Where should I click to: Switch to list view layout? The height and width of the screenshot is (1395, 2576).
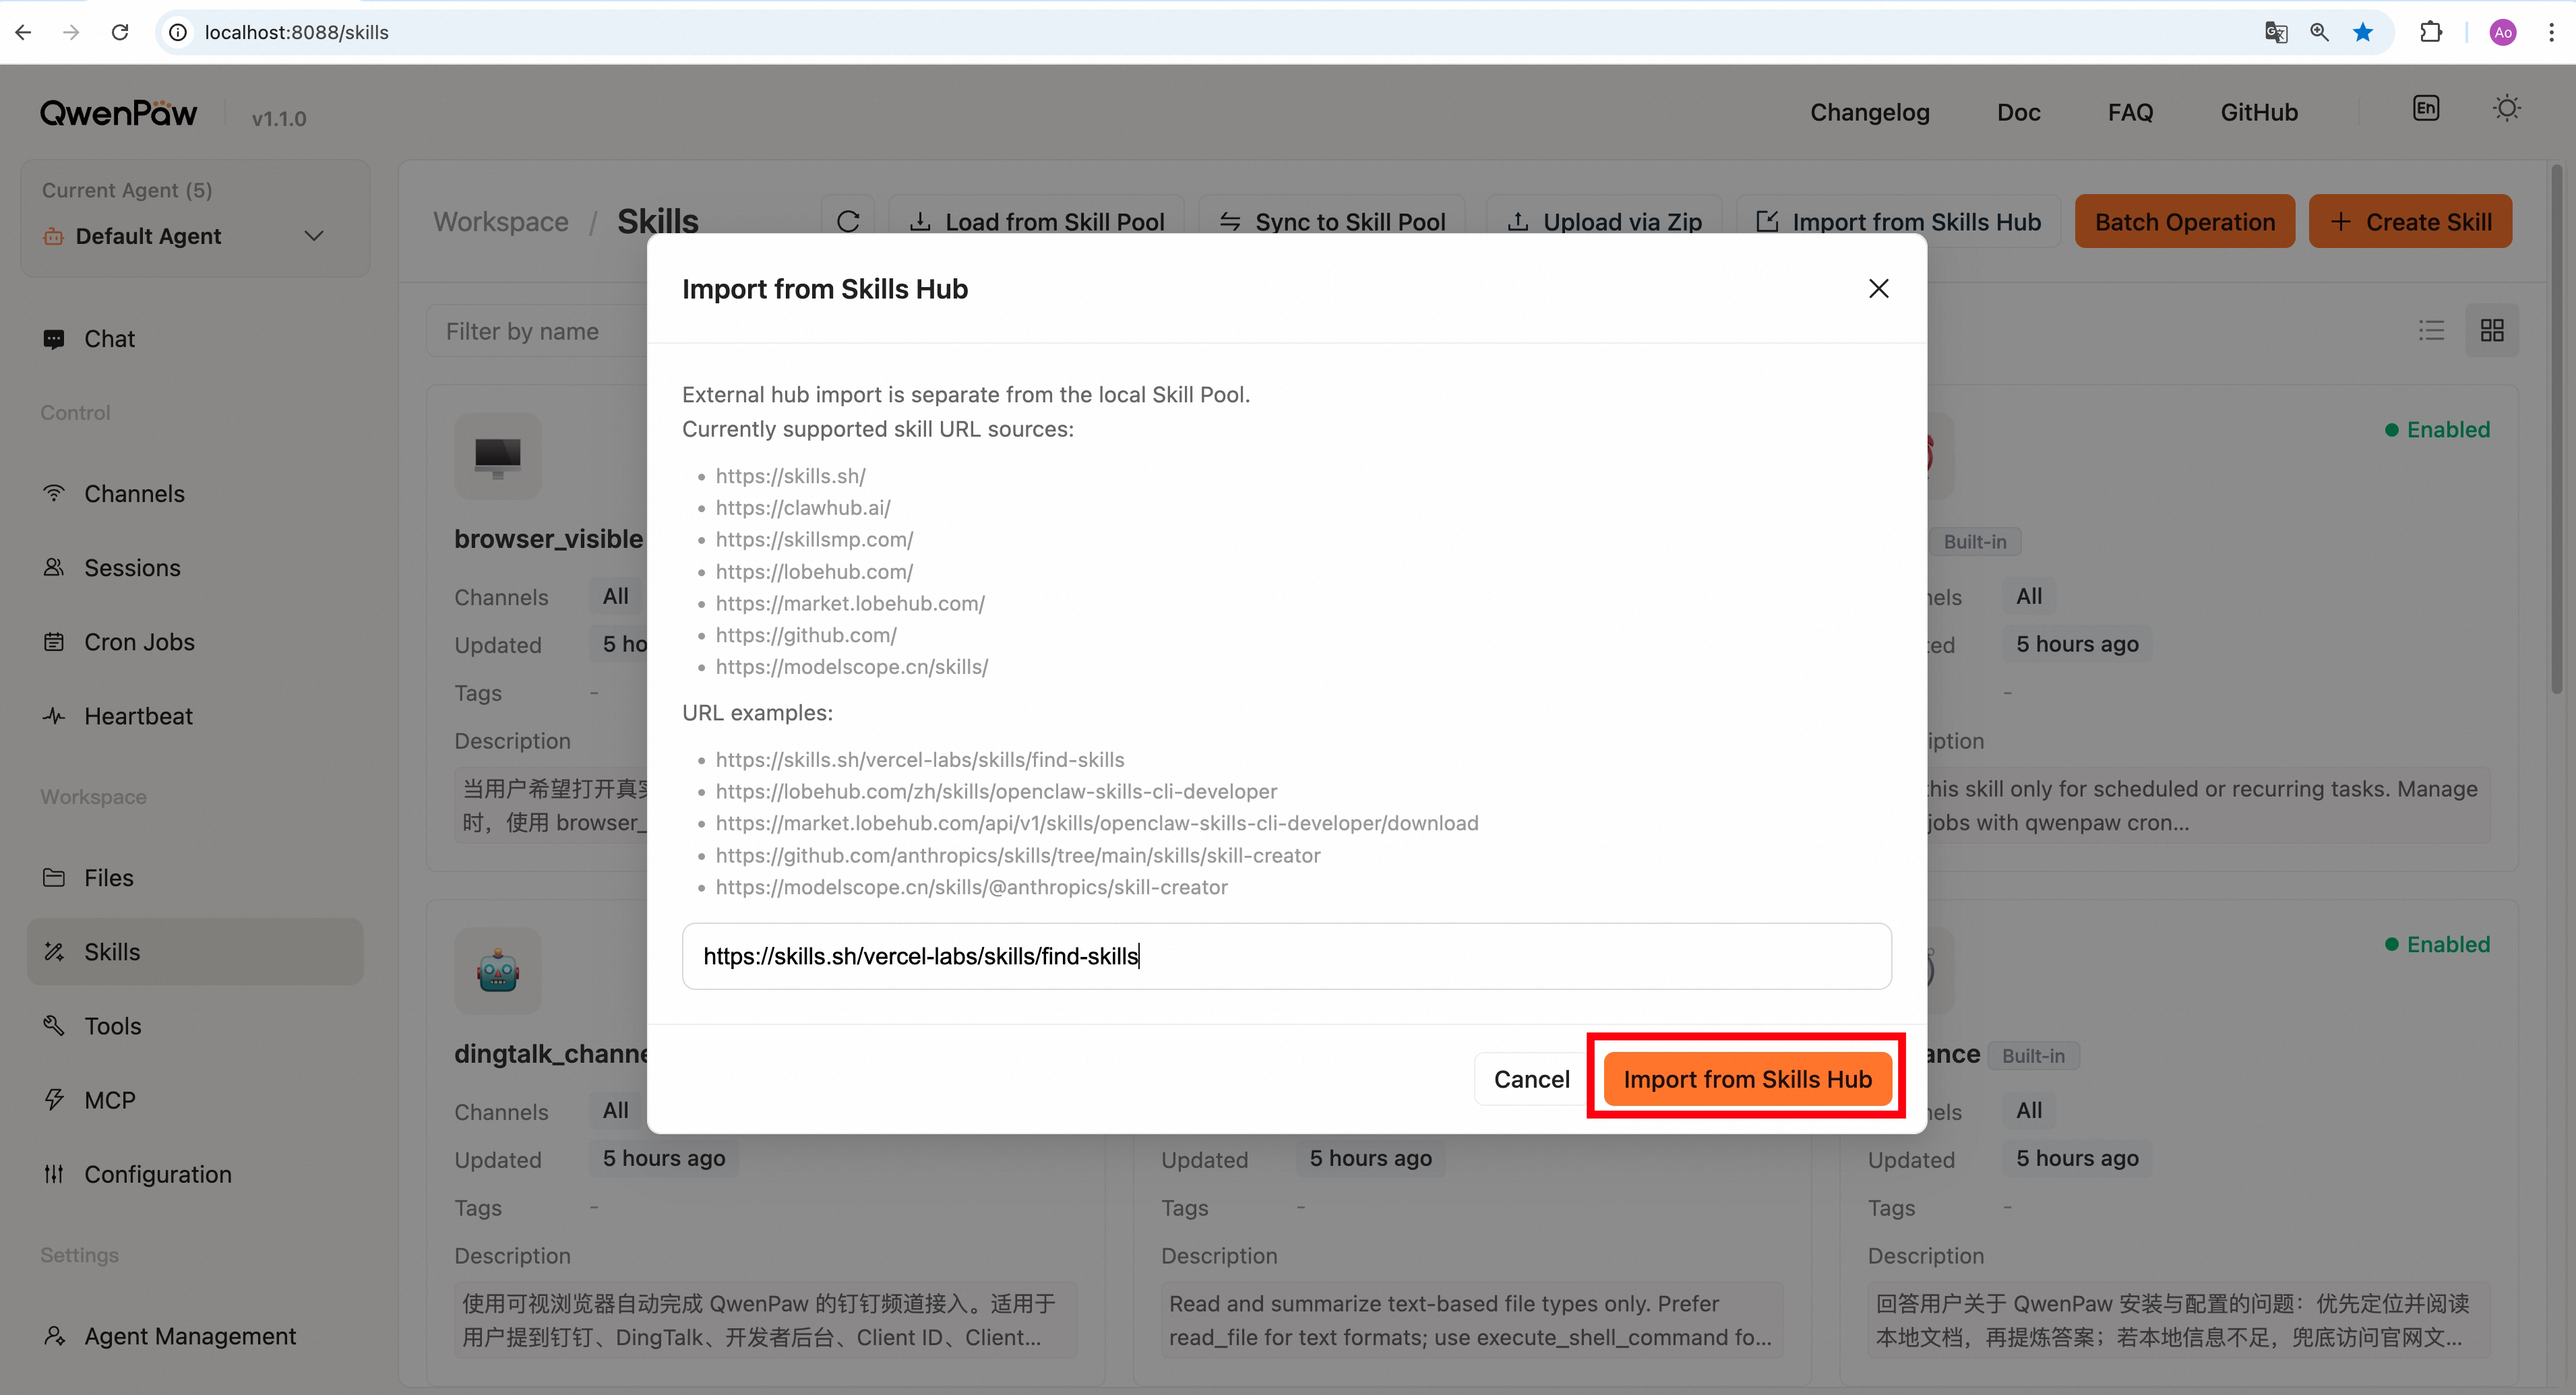2431,330
